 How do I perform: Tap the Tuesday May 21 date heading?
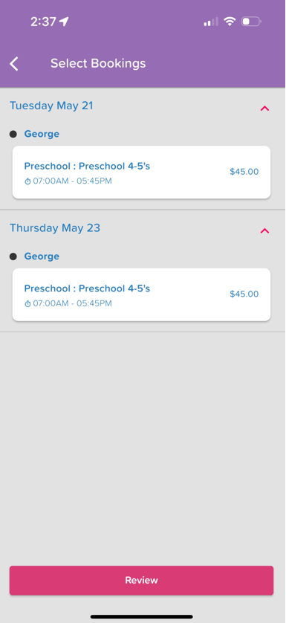point(51,106)
